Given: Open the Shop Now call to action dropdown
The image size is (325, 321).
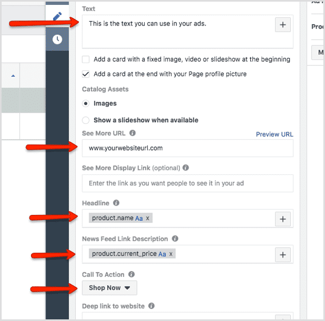Looking at the screenshot, I should tap(109, 288).
